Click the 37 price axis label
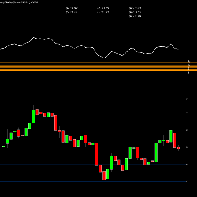The width and height of the screenshot is (197, 197). point(187,99)
